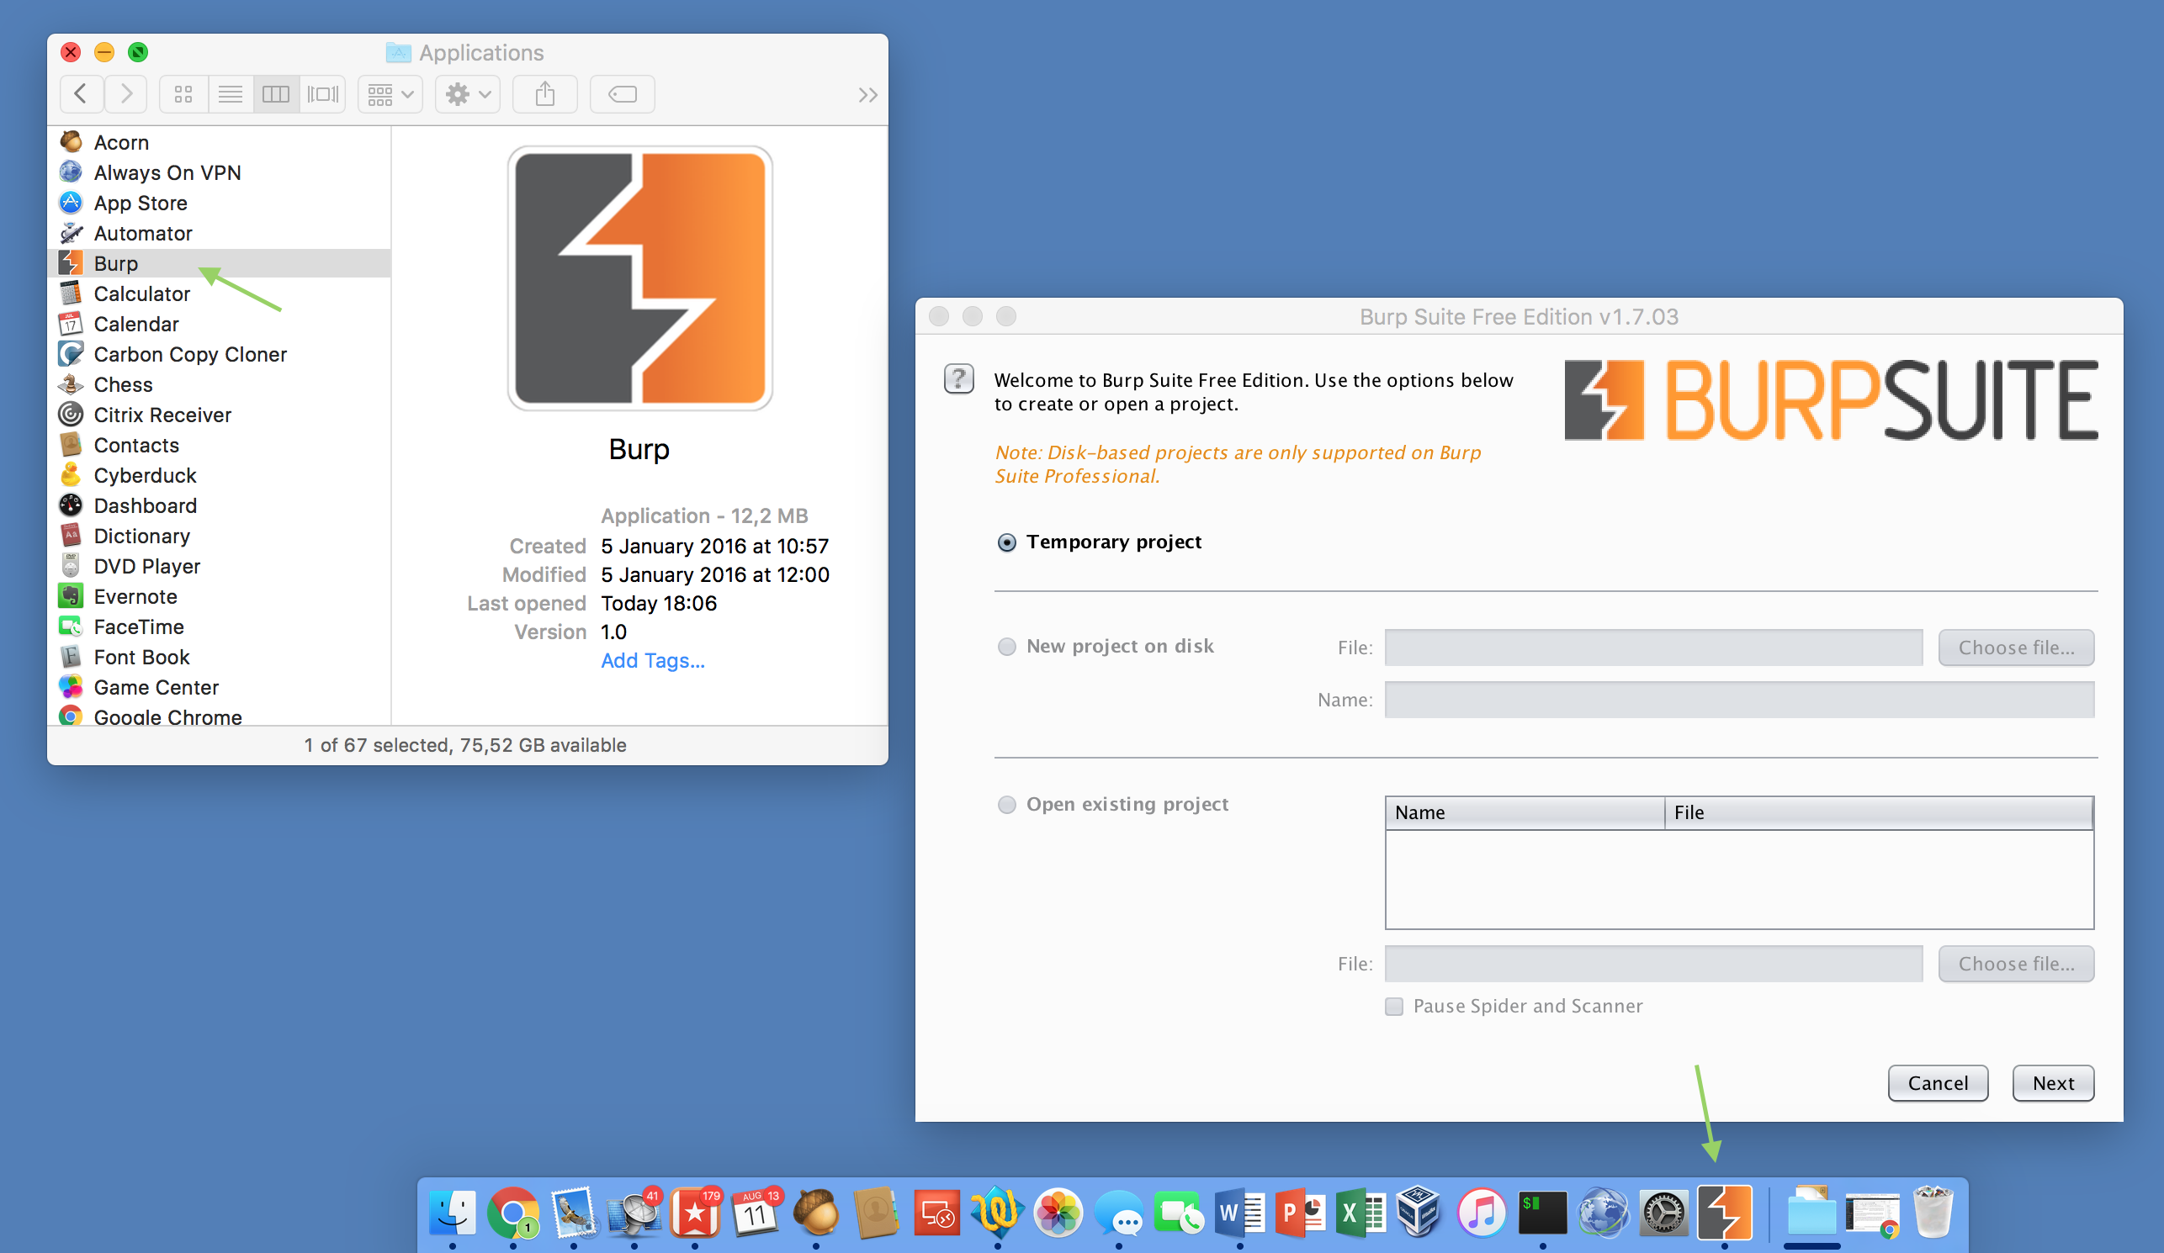The width and height of the screenshot is (2164, 1253).
Task: Open Trash in the Dock
Action: click(1933, 1212)
